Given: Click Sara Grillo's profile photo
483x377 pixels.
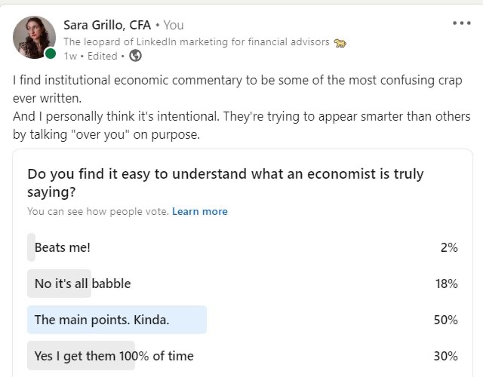Looking at the screenshot, I should (x=34, y=37).
